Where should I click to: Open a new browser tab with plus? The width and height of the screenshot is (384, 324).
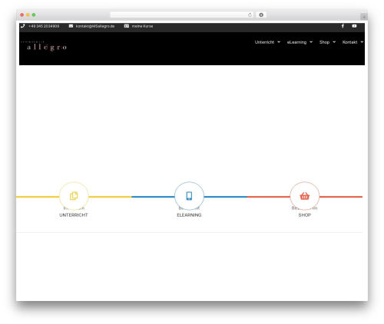pyautogui.click(x=364, y=17)
